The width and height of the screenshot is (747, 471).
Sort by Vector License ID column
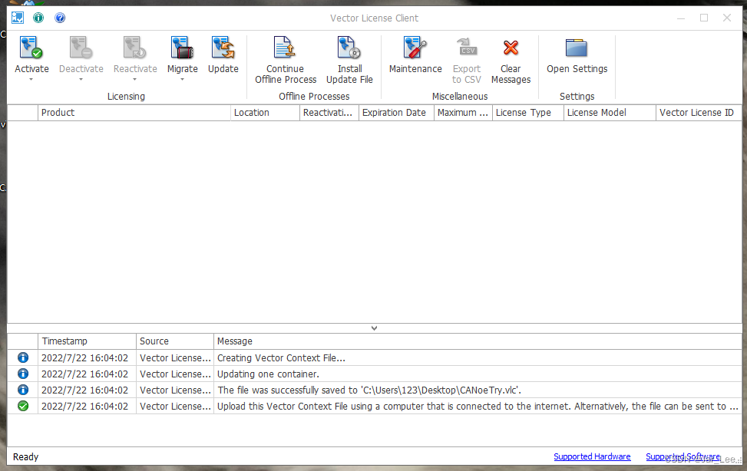699,113
